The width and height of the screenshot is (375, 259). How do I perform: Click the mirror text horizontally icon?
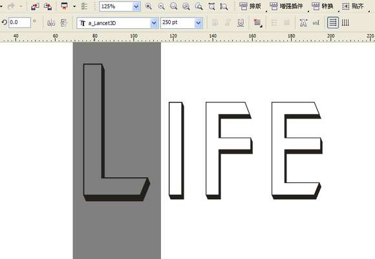(x=51, y=23)
